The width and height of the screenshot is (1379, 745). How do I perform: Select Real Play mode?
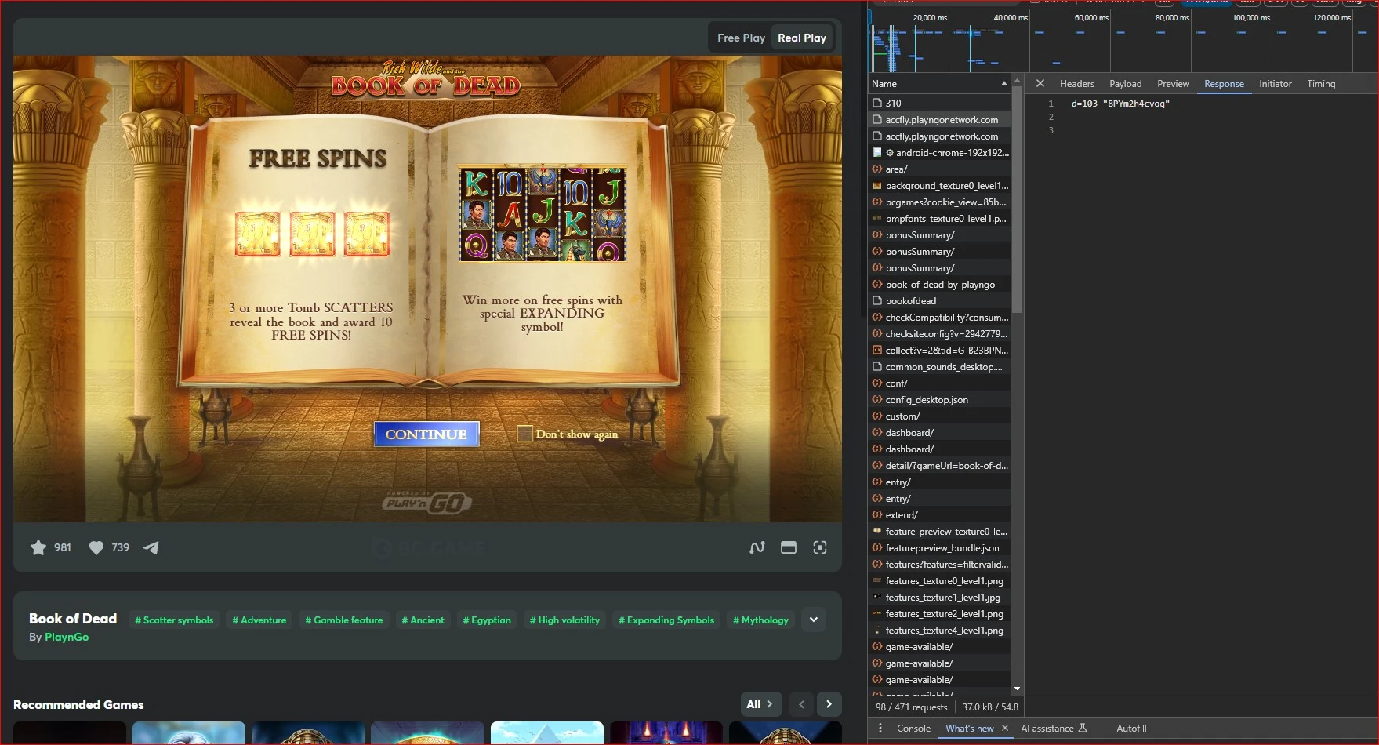coord(802,38)
